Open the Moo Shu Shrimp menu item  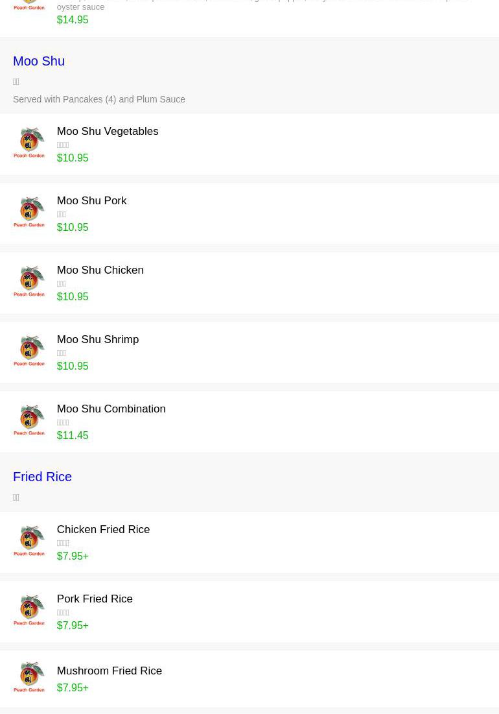pos(97,339)
